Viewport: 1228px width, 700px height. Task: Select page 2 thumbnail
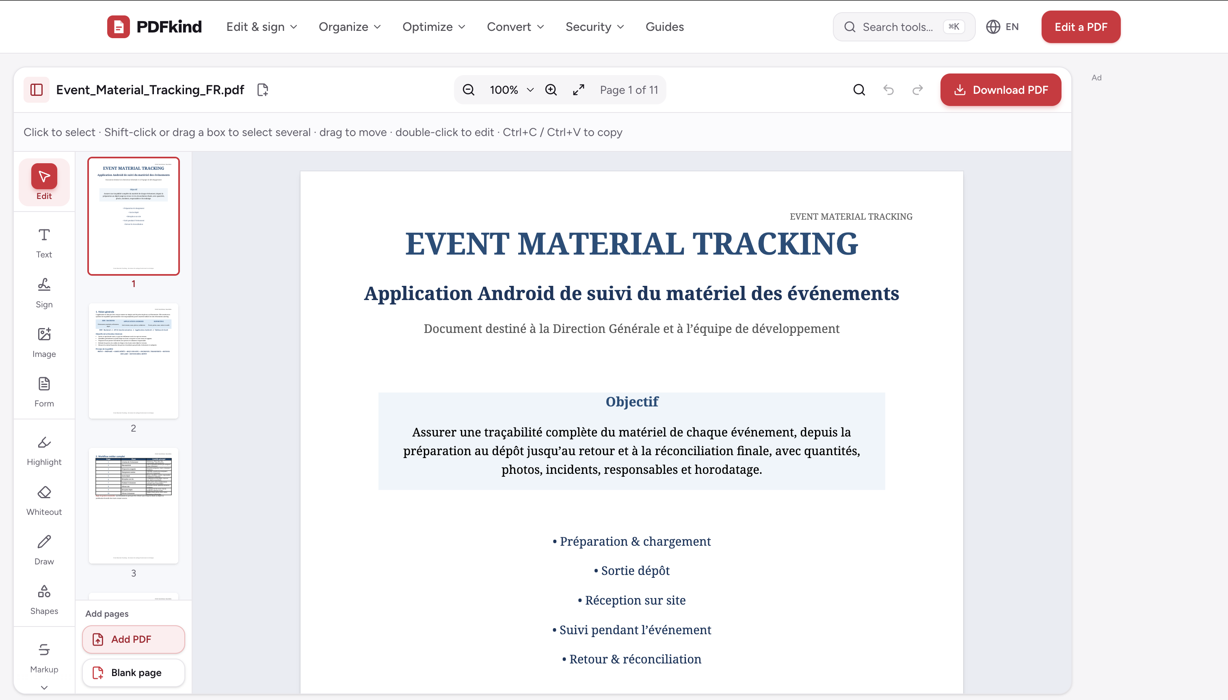(133, 361)
